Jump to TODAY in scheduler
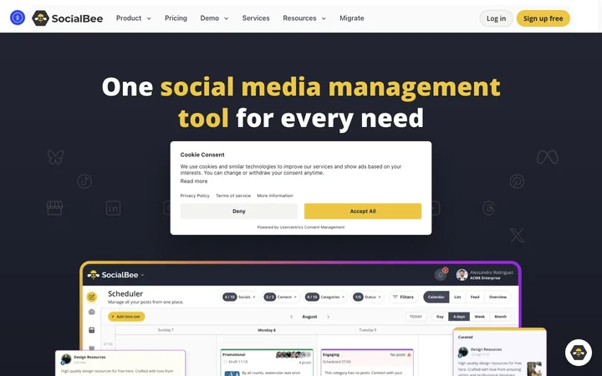The height and width of the screenshot is (376, 602). (416, 317)
